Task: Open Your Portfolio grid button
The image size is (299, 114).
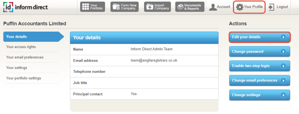Action: click(93, 7)
